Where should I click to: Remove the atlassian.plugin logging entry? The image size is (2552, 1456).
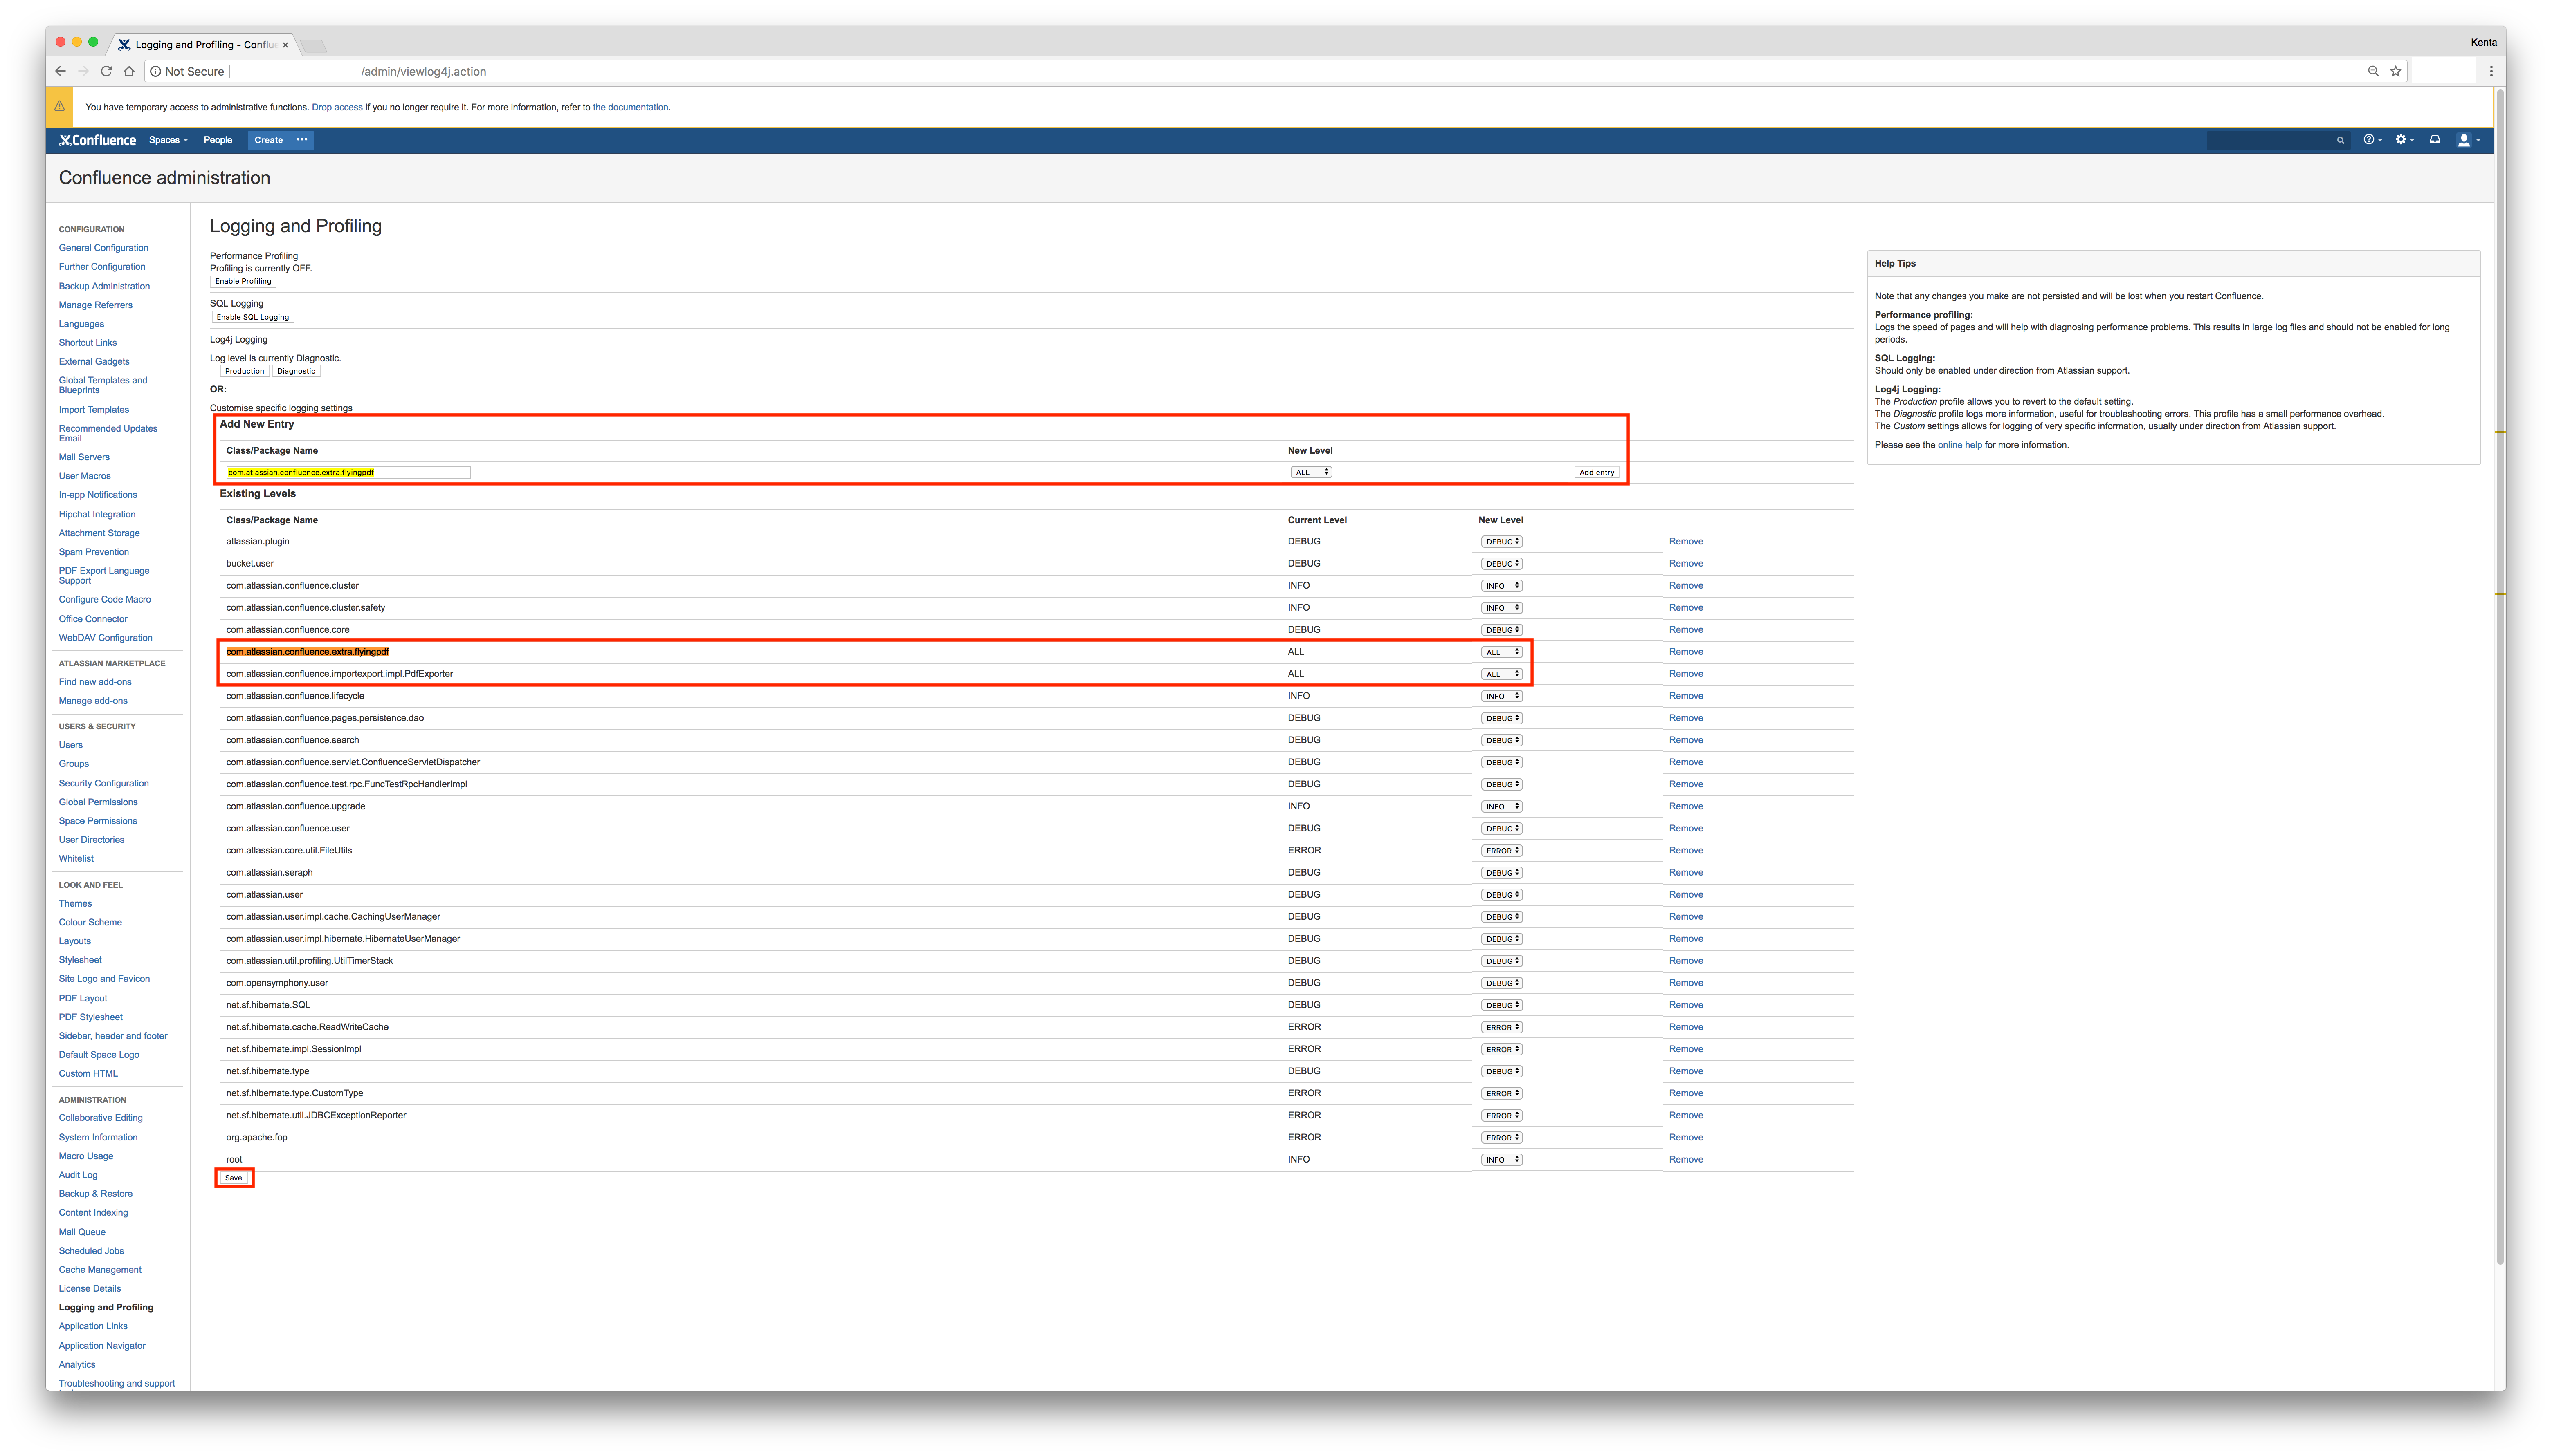pos(1686,542)
